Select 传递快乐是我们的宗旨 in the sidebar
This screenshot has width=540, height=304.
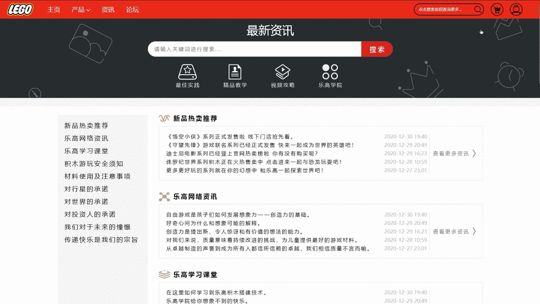tap(101, 240)
